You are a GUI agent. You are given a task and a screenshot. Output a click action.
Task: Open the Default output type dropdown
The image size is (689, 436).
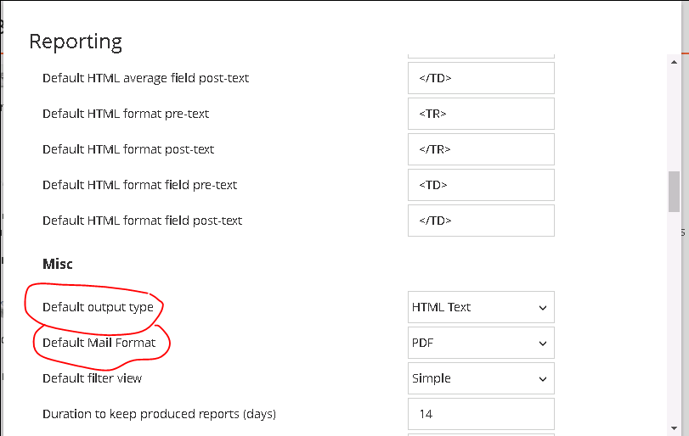pos(481,307)
